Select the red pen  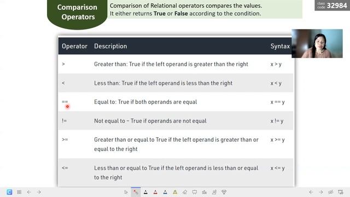point(155,192)
